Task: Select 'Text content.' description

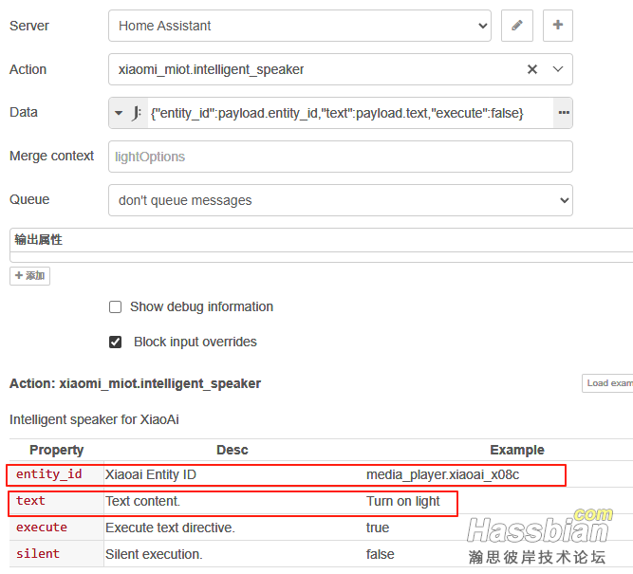Action: click(x=142, y=501)
